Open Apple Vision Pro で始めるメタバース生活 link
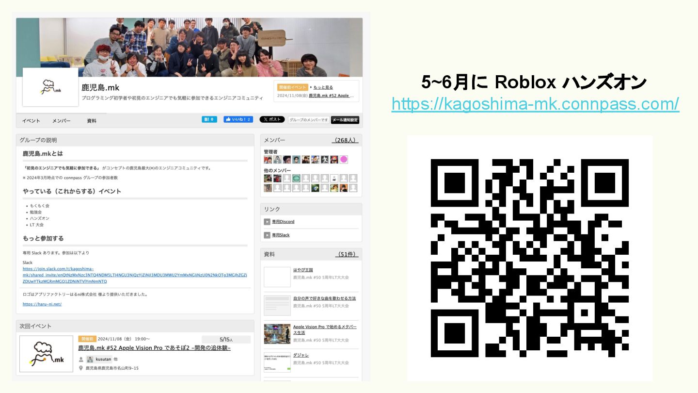698x393 pixels. click(325, 329)
